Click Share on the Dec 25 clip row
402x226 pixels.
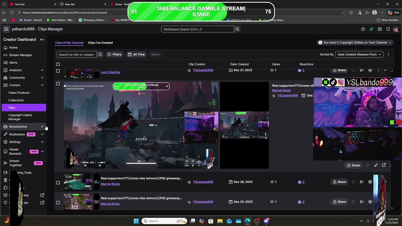pos(340,202)
